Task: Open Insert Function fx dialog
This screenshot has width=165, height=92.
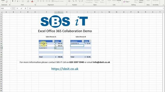Action: pos(25,8)
